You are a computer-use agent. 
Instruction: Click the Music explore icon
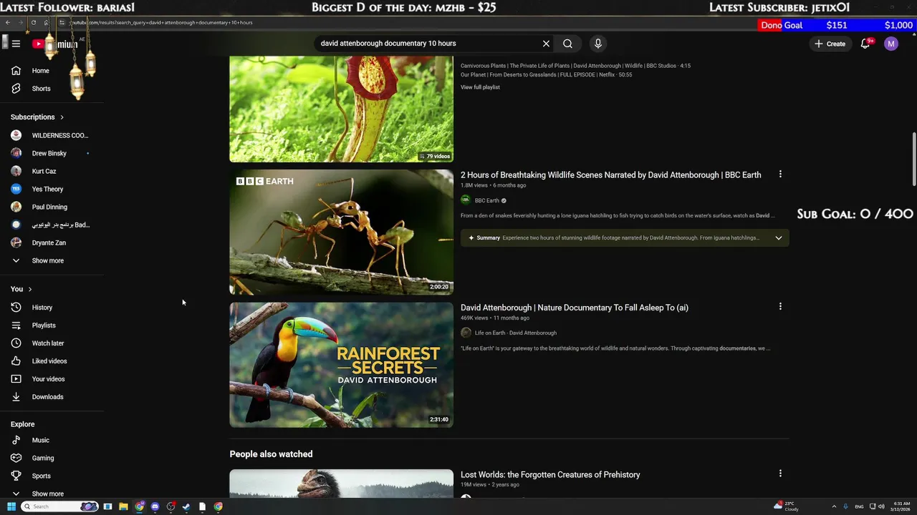click(16, 441)
